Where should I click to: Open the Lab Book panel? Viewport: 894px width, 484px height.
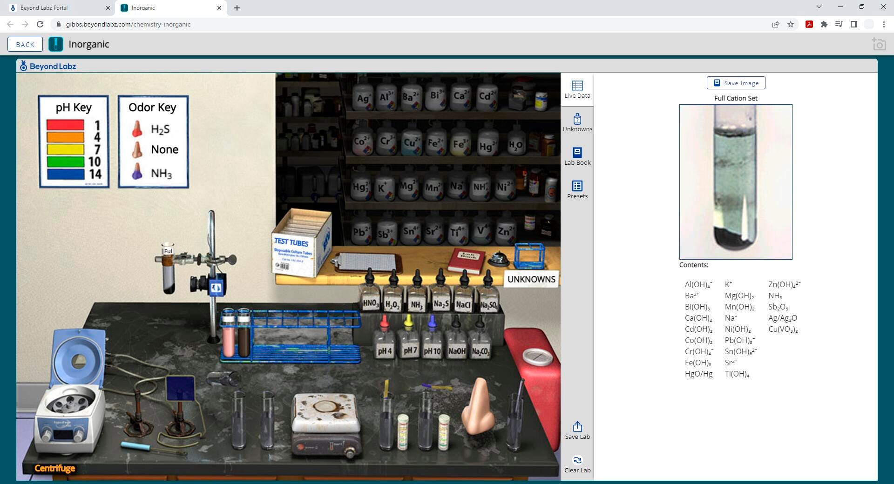click(577, 156)
